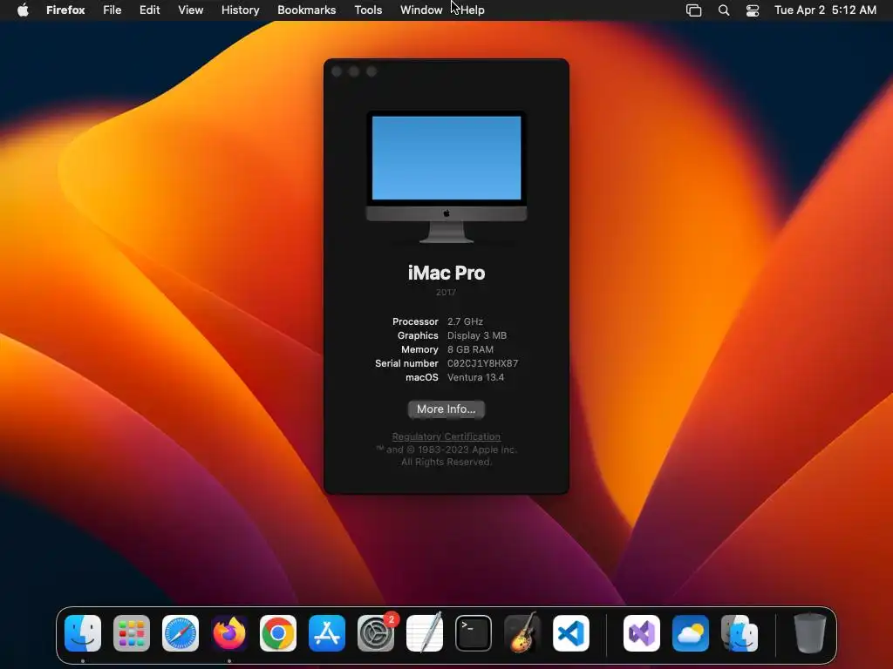Viewport: 893px width, 669px height.
Task: Open Finder from the Dock
Action: coord(83,633)
